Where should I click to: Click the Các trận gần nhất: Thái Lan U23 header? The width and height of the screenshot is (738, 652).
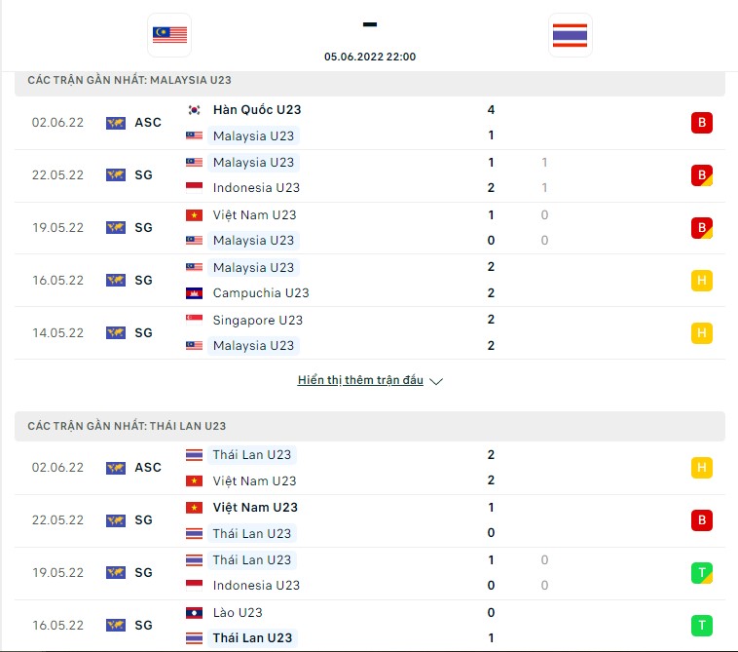tap(127, 426)
